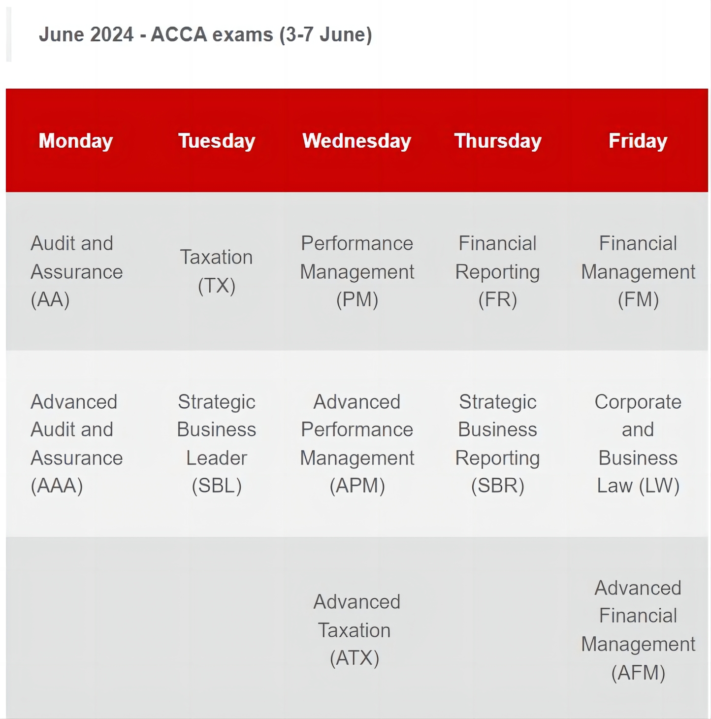This screenshot has width=711, height=719.
Task: Select the Monday column header
Action: [x=76, y=141]
